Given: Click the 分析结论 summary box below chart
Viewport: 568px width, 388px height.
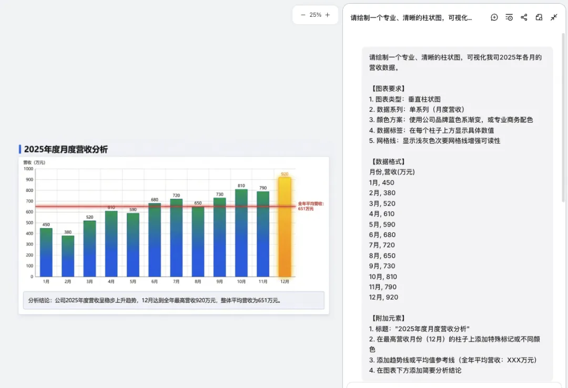Looking at the screenshot, I should 174,300.
